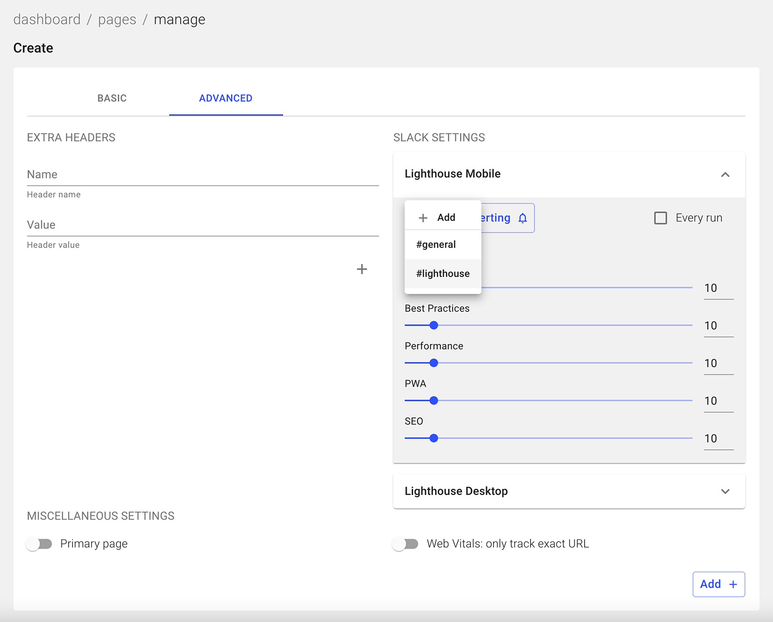Click the SEO value field

(718, 439)
